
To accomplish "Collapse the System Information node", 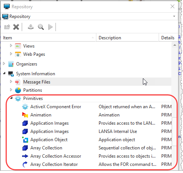I will (4, 73).
